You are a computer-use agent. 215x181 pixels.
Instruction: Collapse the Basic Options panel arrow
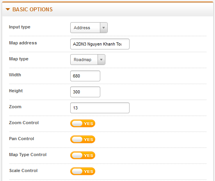[x=8, y=9]
